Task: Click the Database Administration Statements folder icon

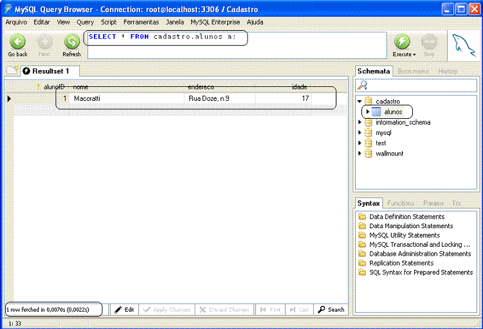Action: 362,254
